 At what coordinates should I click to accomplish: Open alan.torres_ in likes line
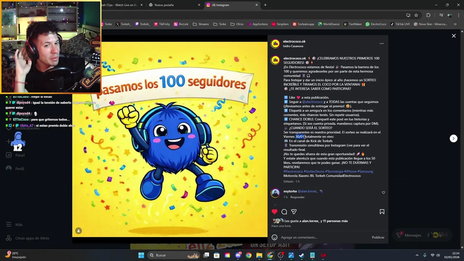[x=311, y=221]
